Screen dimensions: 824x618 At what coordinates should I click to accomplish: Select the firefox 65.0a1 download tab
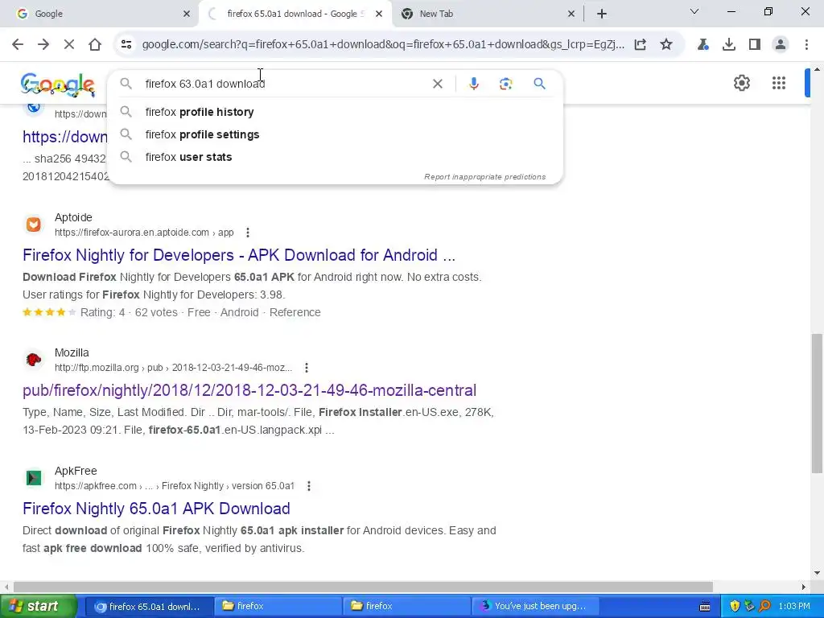(295, 14)
